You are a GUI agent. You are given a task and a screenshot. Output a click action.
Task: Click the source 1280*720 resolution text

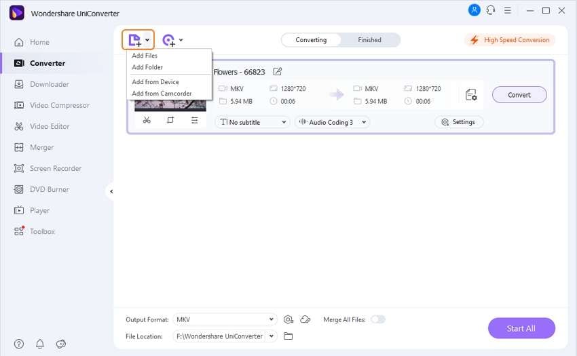pos(293,89)
